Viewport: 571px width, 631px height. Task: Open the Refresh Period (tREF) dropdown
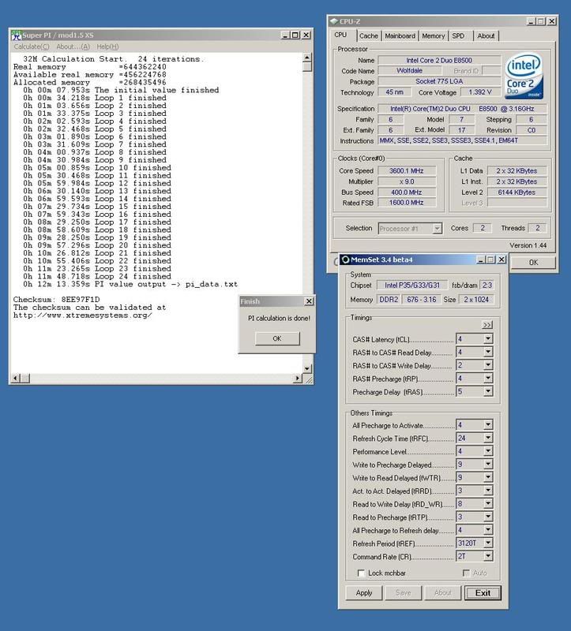(x=488, y=543)
